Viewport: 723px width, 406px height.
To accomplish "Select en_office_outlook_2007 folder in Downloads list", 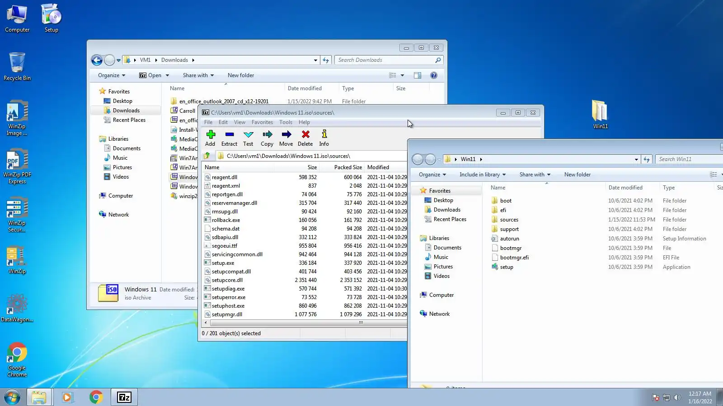I will 224,101.
